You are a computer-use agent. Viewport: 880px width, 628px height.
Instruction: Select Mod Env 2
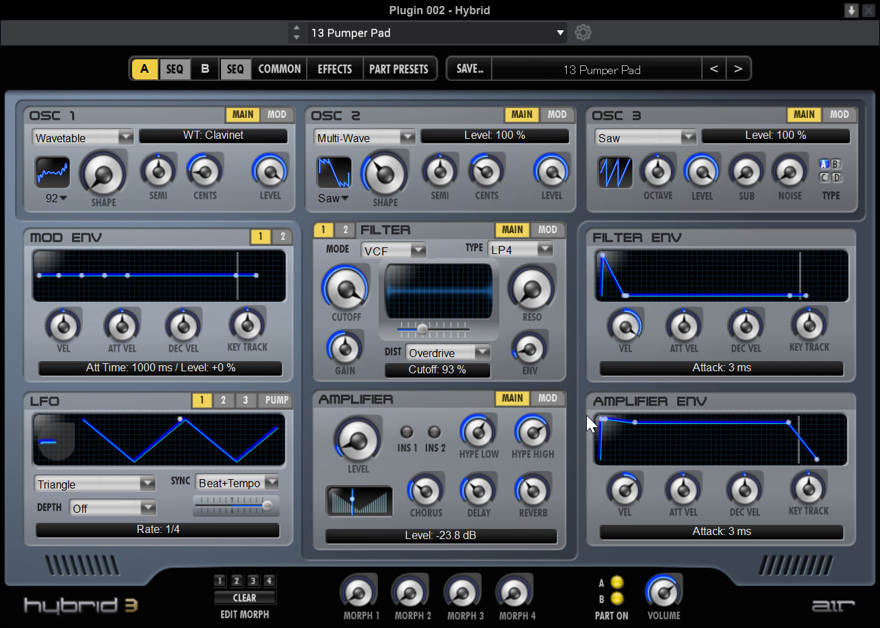click(x=282, y=237)
